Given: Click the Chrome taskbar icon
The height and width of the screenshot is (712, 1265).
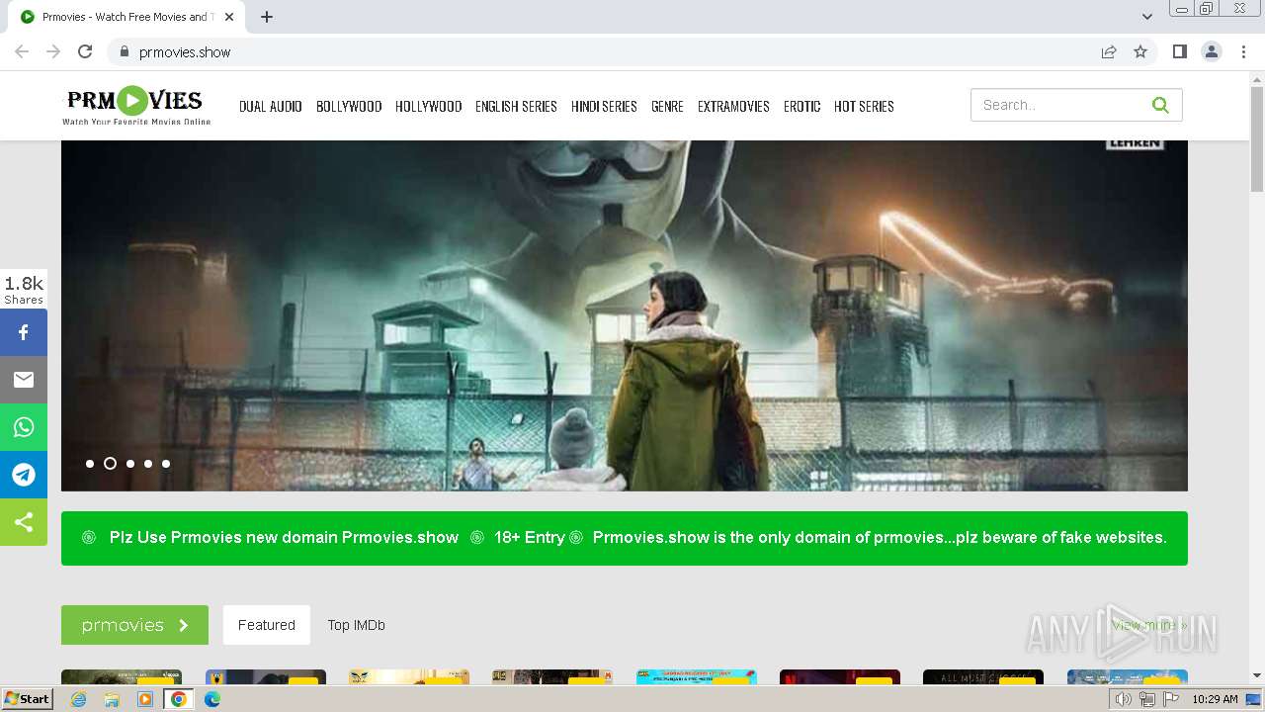Looking at the screenshot, I should pyautogui.click(x=179, y=699).
